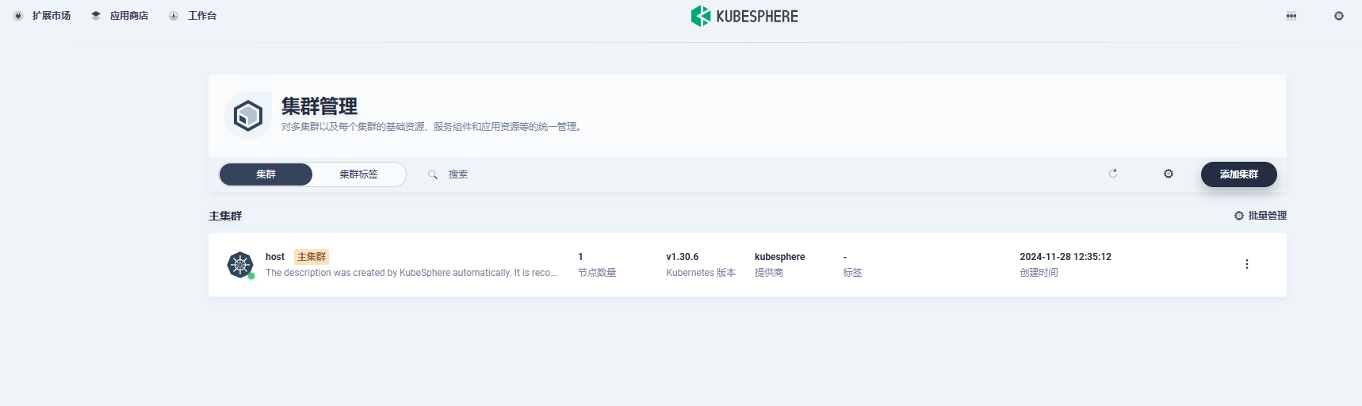
Task: Click the 集群管理 cube icon
Action: click(248, 116)
